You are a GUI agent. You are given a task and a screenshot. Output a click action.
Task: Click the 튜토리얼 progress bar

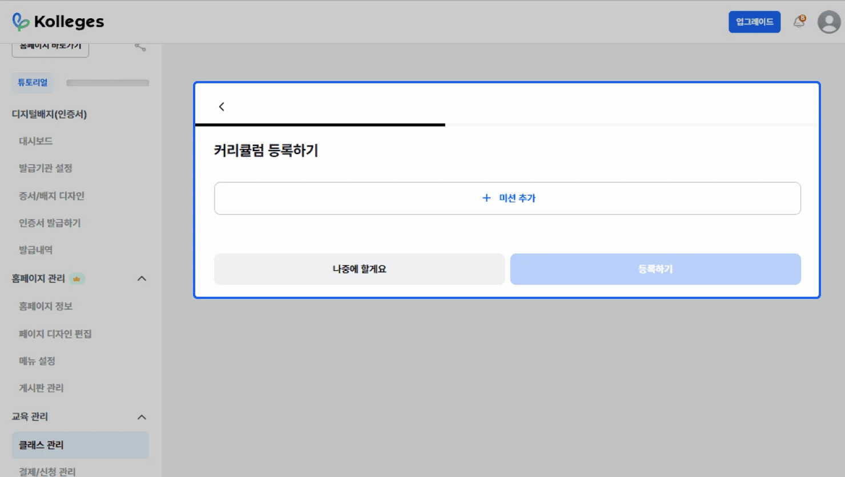[107, 83]
